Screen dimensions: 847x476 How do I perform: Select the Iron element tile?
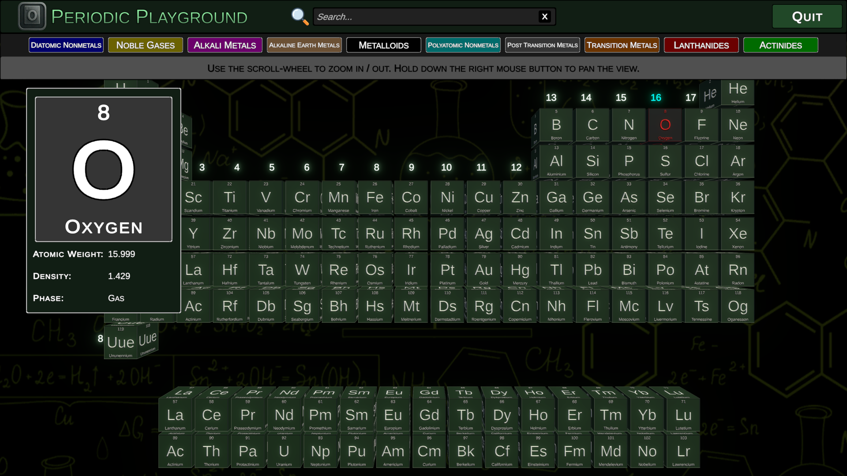[x=375, y=197]
